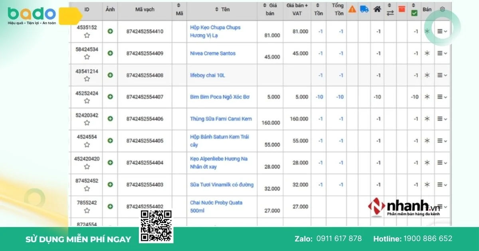Toggle favorite star under ID 87452452
Viewport: 479px width, 251px height.
(87, 189)
